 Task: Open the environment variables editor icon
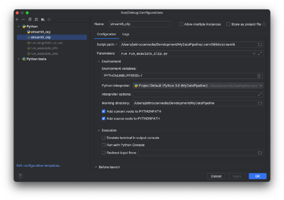[259, 76]
